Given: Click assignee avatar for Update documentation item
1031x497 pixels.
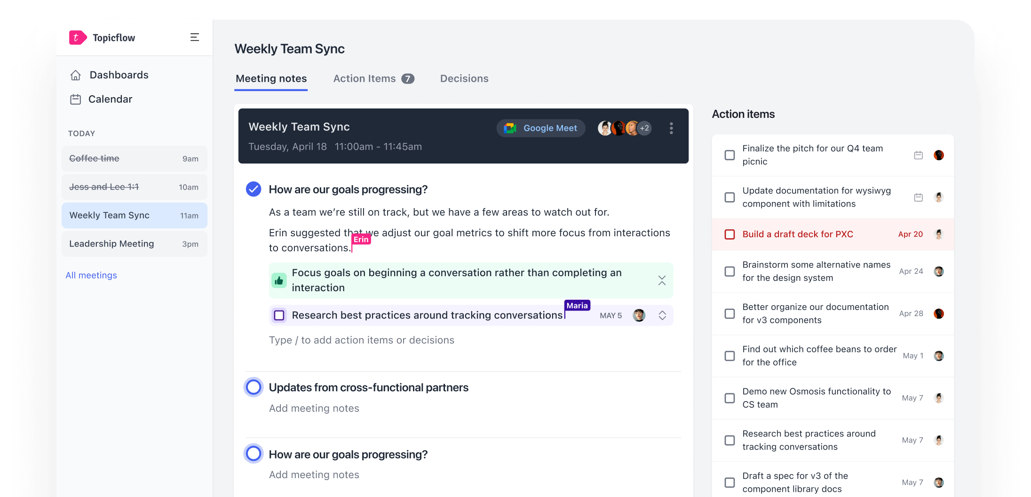Looking at the screenshot, I should (x=939, y=197).
